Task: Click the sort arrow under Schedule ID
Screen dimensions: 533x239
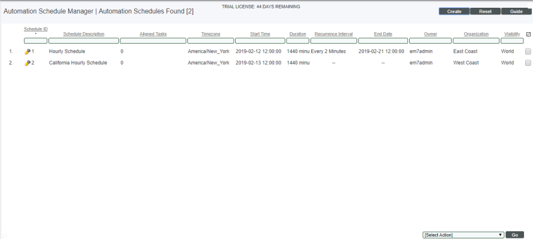Action: (x=35, y=34)
